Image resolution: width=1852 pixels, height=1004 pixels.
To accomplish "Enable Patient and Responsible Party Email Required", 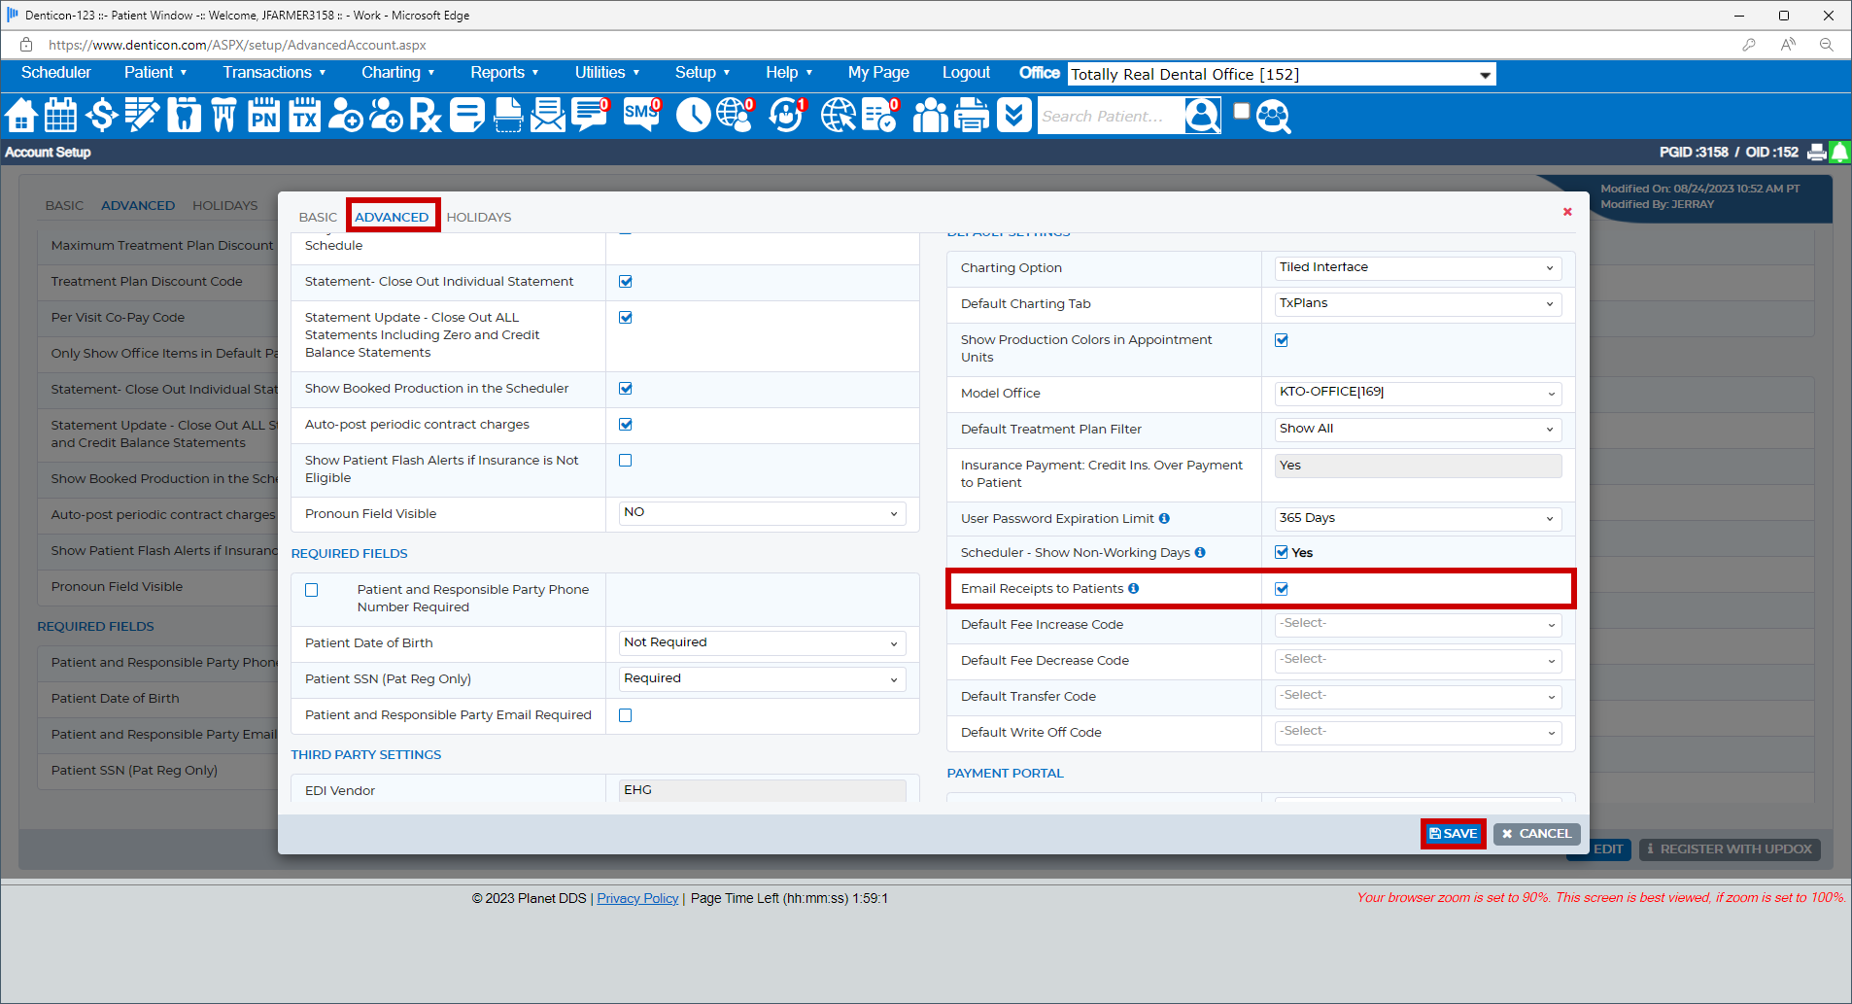I will (x=625, y=715).
